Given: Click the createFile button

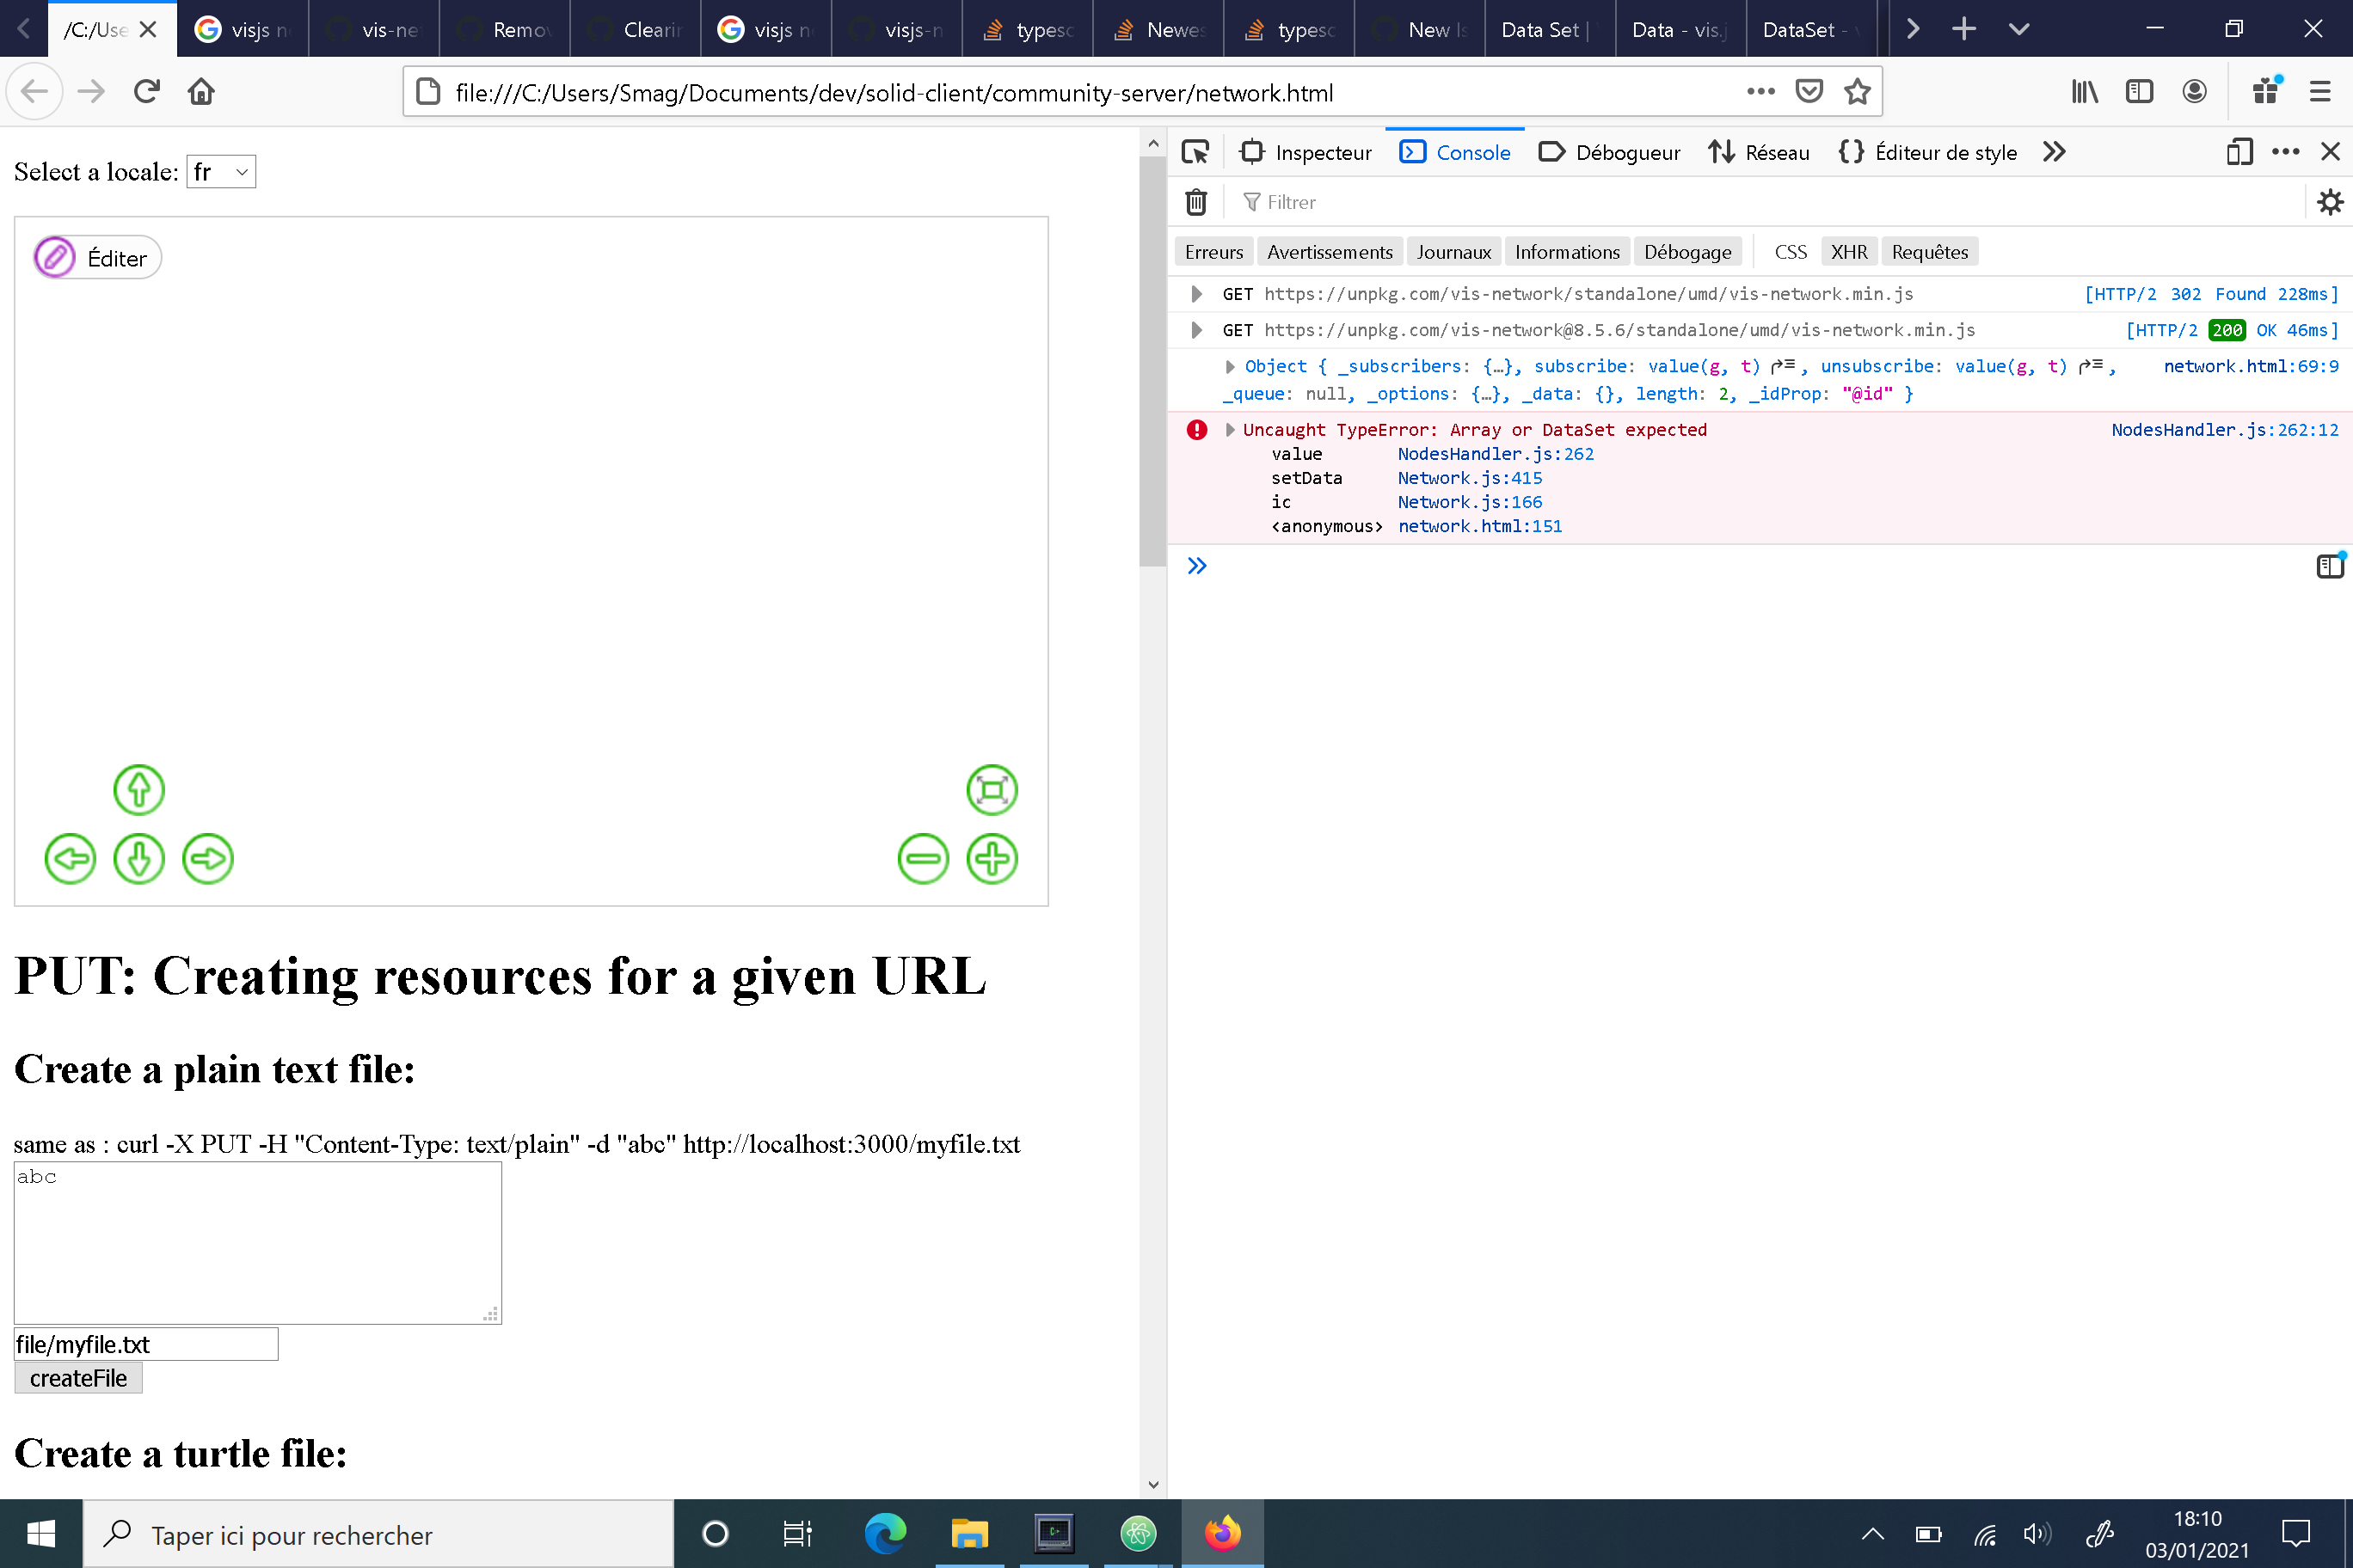Looking at the screenshot, I should pos(78,1378).
